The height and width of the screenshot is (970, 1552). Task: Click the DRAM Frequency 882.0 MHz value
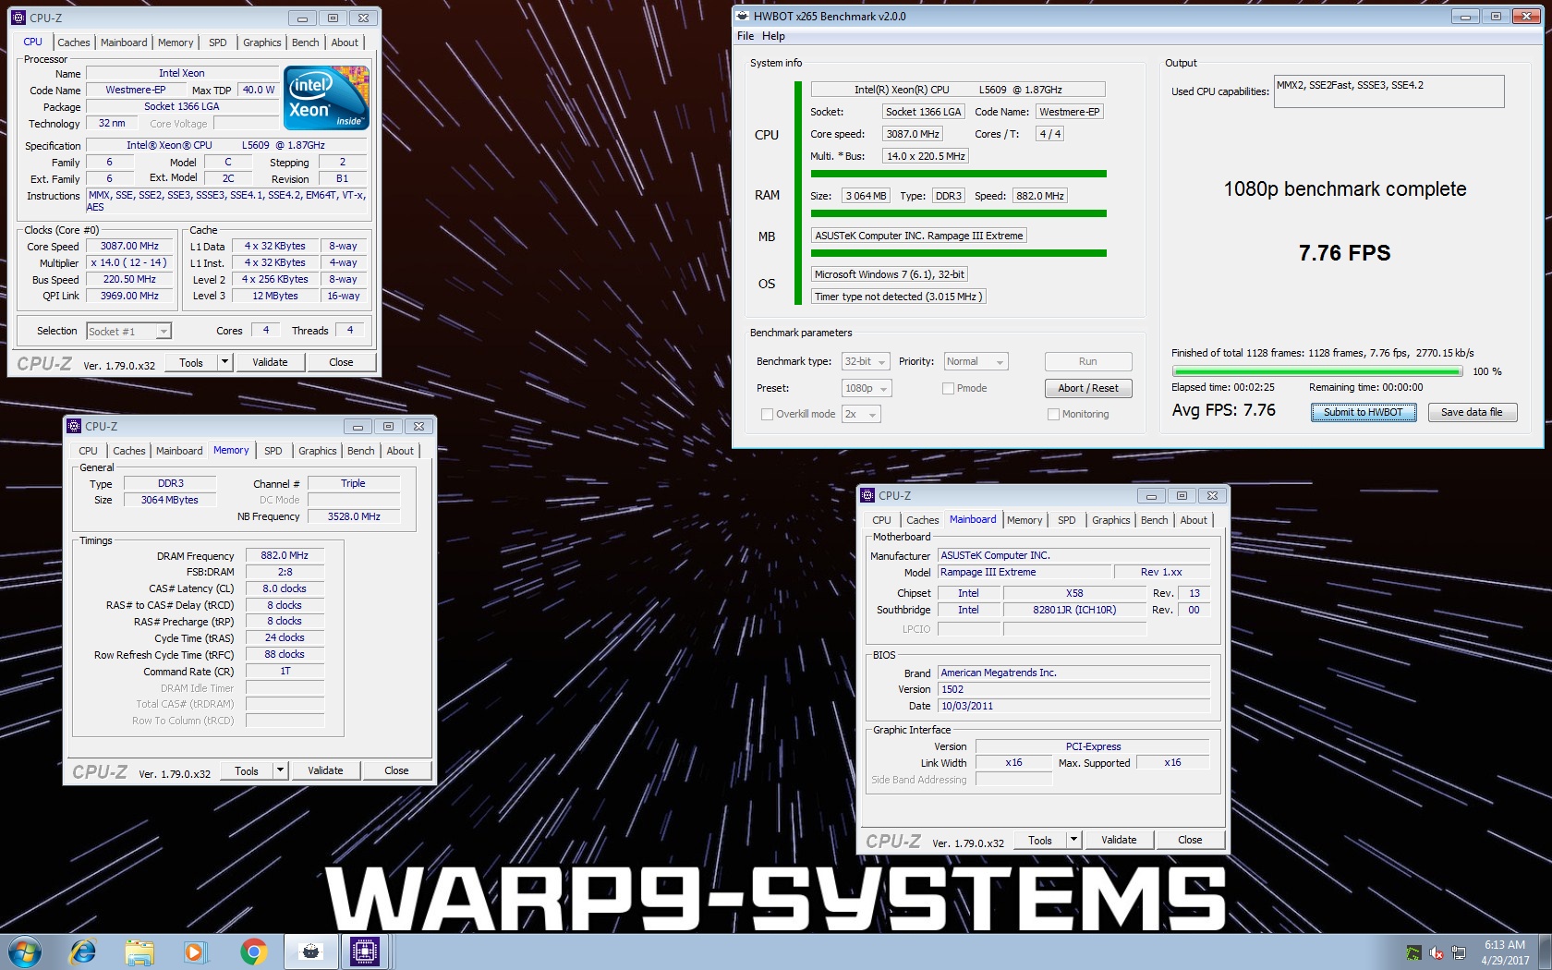(285, 555)
